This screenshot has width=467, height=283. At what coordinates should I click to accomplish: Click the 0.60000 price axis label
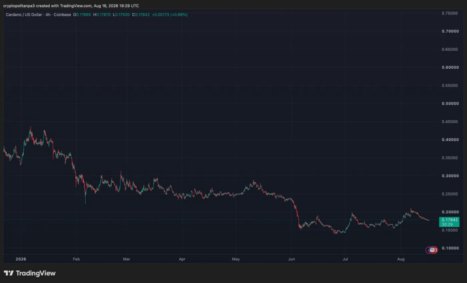click(x=450, y=67)
